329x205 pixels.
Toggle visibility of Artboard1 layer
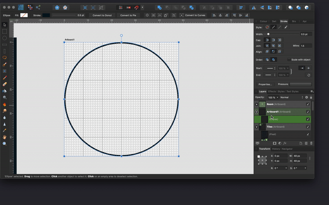pos(308,112)
